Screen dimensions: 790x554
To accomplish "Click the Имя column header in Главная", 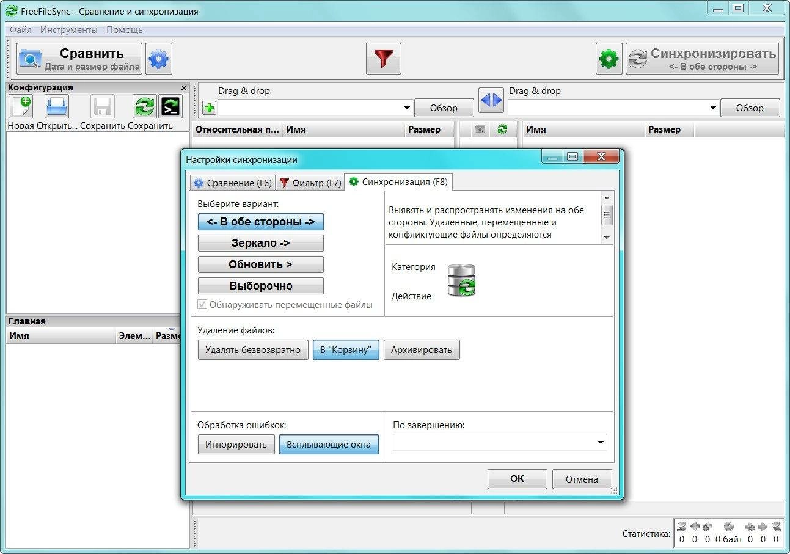I will point(61,335).
